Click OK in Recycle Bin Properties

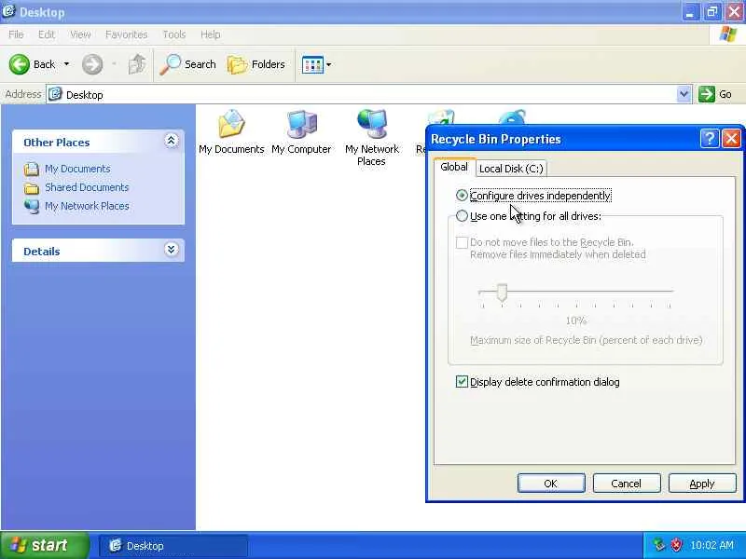pyautogui.click(x=551, y=484)
